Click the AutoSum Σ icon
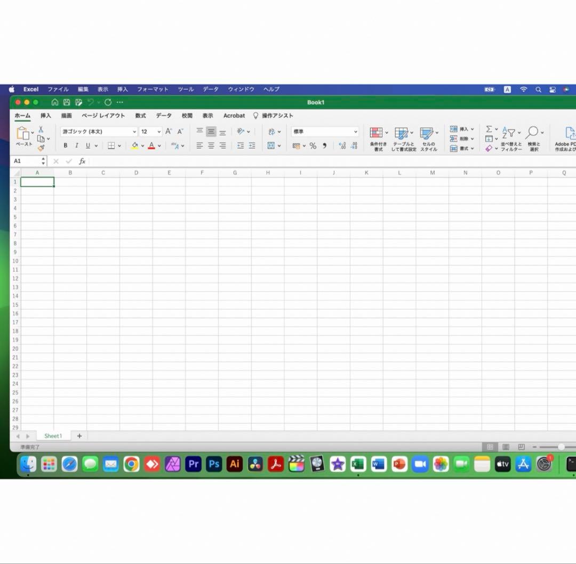 click(x=488, y=128)
